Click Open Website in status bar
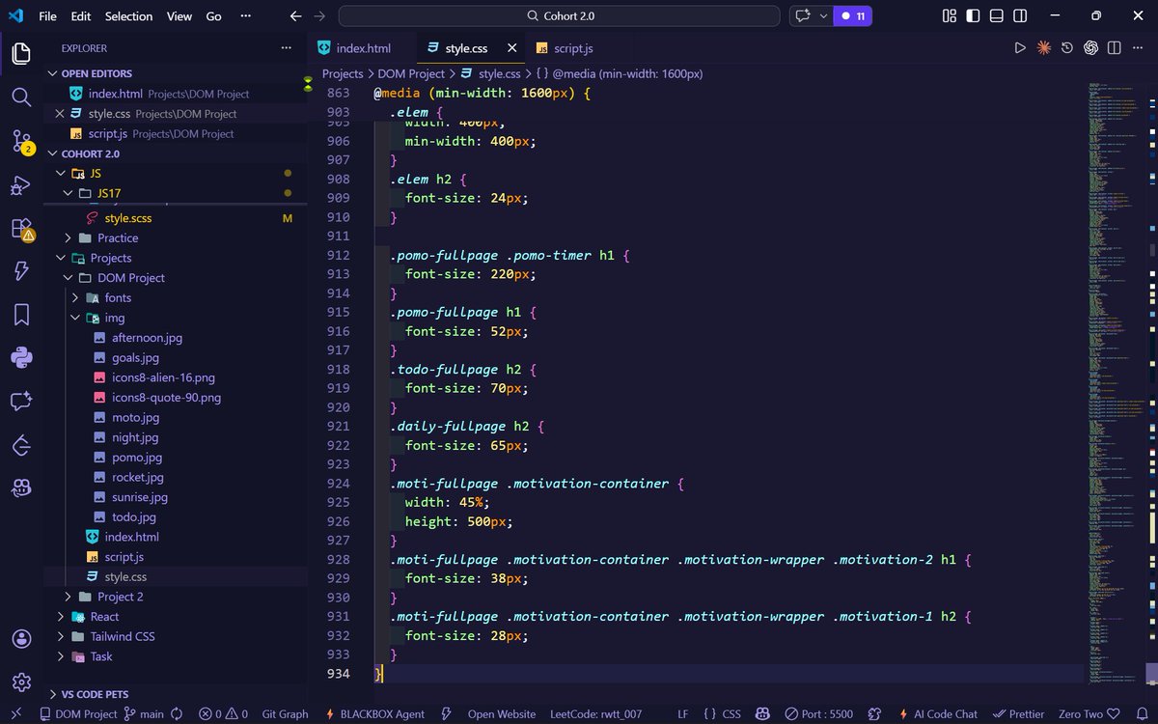The width and height of the screenshot is (1158, 724). (x=502, y=713)
